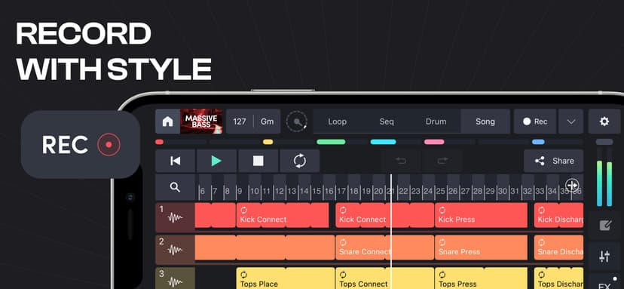Open the edit pencil panel
The width and height of the screenshot is (624, 289).
(604, 226)
